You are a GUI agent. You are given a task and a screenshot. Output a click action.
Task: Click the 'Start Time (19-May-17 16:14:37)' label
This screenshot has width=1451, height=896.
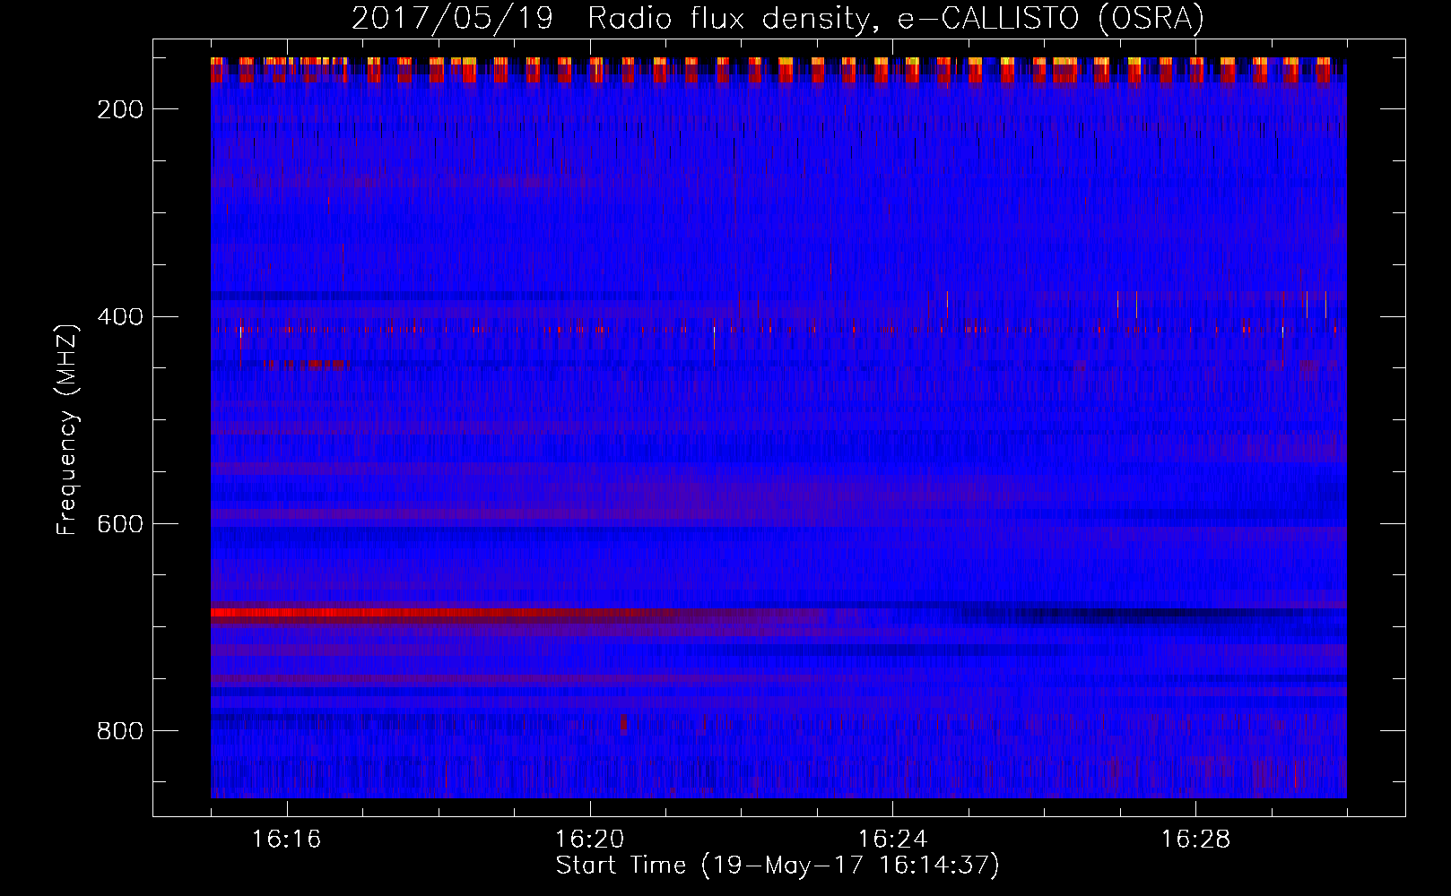[x=778, y=866]
